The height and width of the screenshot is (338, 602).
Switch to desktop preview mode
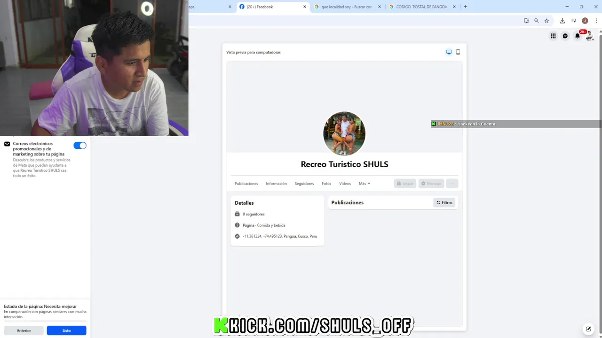click(449, 52)
